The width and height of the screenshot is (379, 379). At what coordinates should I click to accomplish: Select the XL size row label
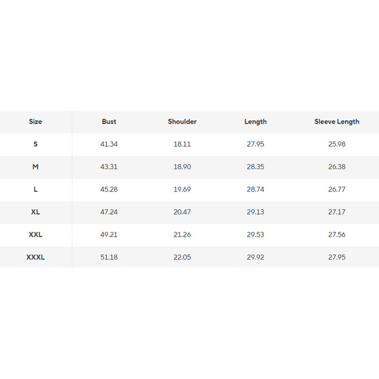pyautogui.click(x=36, y=212)
